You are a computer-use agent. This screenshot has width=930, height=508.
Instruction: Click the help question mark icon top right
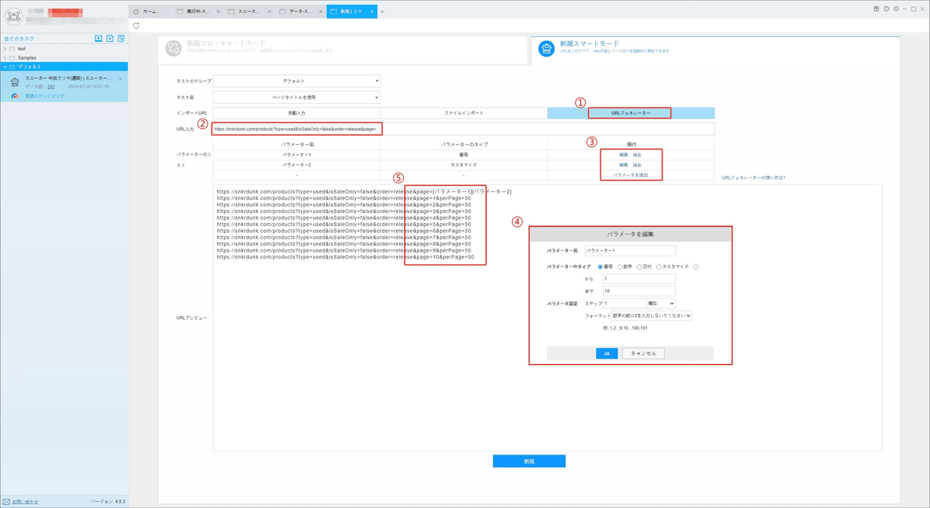point(886,8)
